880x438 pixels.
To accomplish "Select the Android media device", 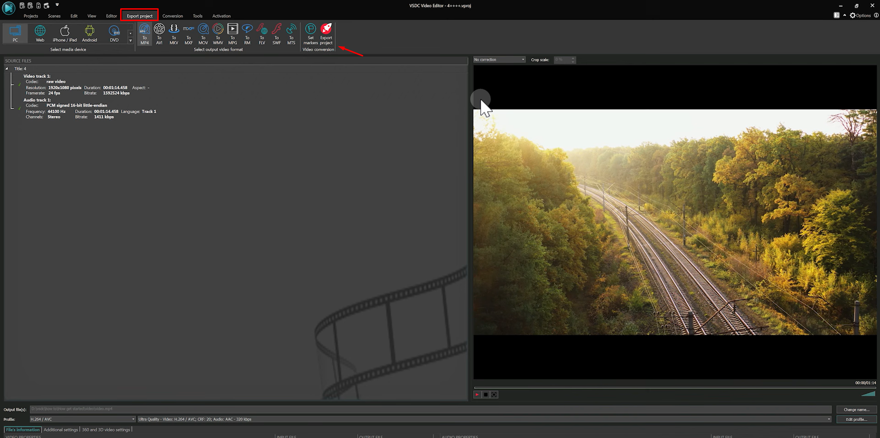I will (x=89, y=32).
